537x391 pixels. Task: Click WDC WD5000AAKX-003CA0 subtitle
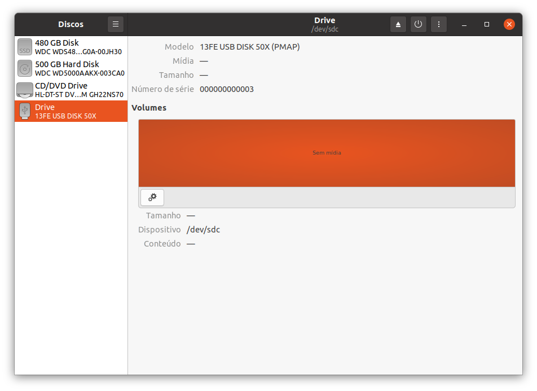tap(80, 73)
